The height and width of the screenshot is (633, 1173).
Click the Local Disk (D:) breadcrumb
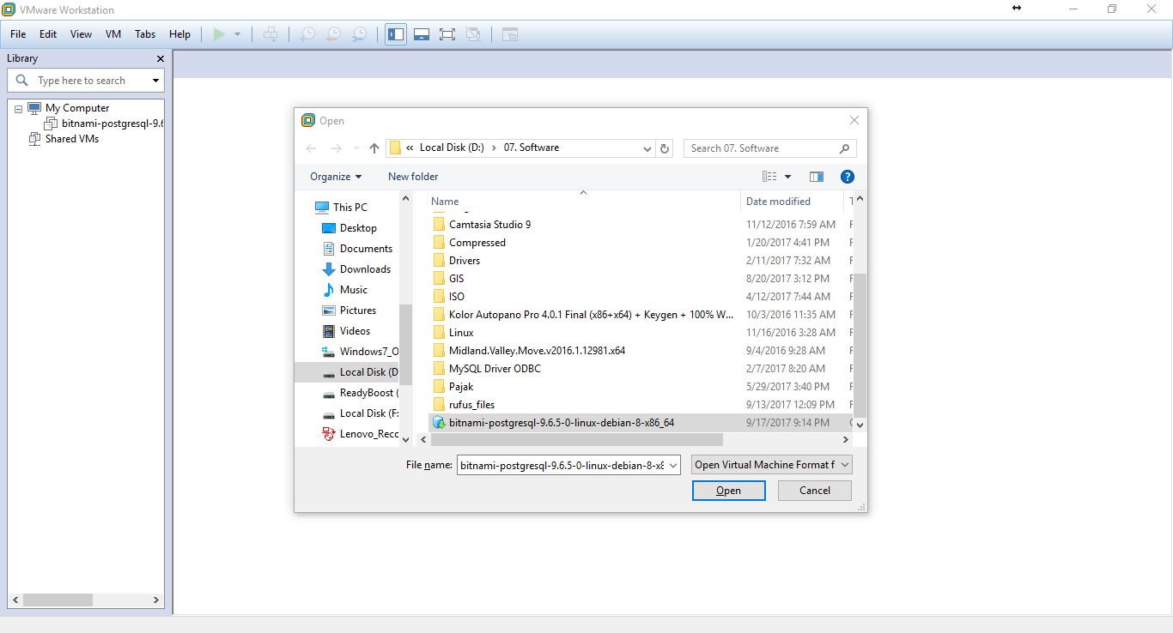[452, 148]
